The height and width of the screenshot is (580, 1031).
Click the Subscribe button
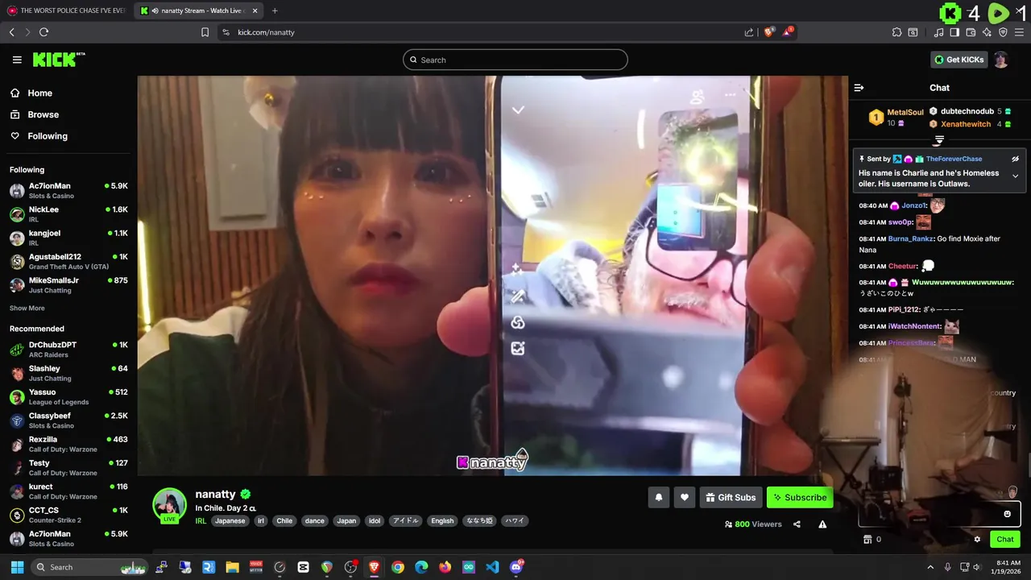800,497
